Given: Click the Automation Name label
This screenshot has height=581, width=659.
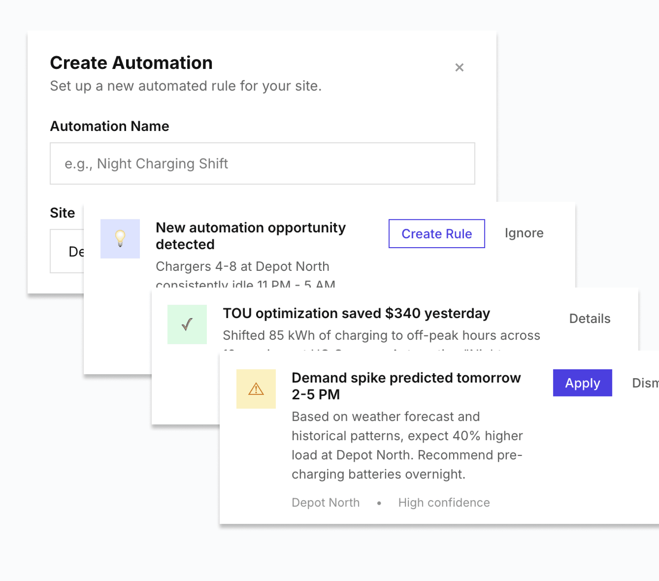Looking at the screenshot, I should (109, 126).
